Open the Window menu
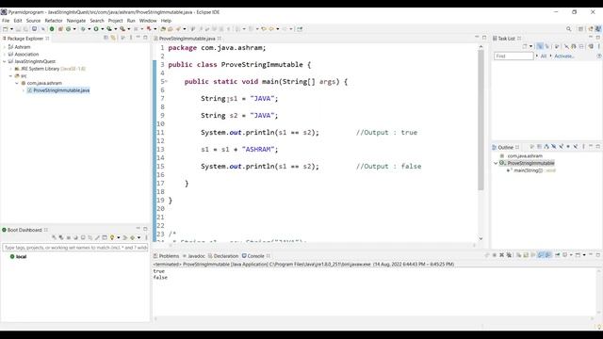This screenshot has height=339, width=603. pyautogui.click(x=148, y=21)
